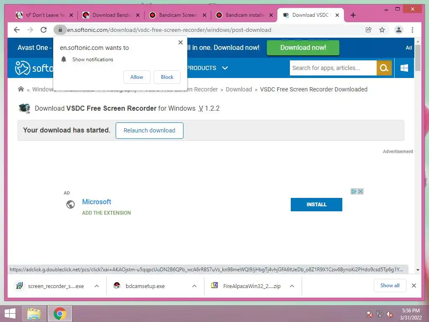Bookmark this tab with the star

pyautogui.click(x=382, y=30)
